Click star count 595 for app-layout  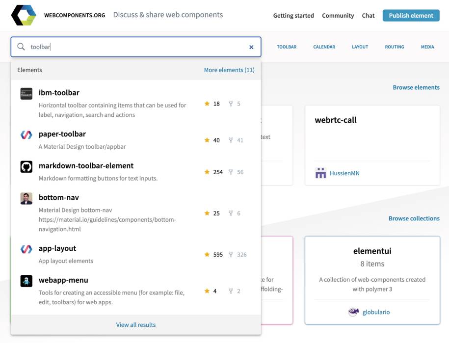(x=218, y=255)
